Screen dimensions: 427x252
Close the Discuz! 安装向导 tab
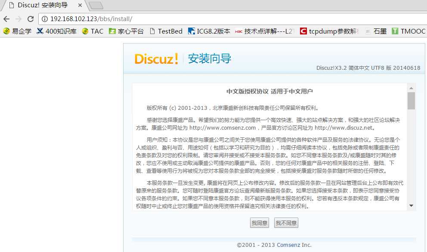tap(80, 5)
